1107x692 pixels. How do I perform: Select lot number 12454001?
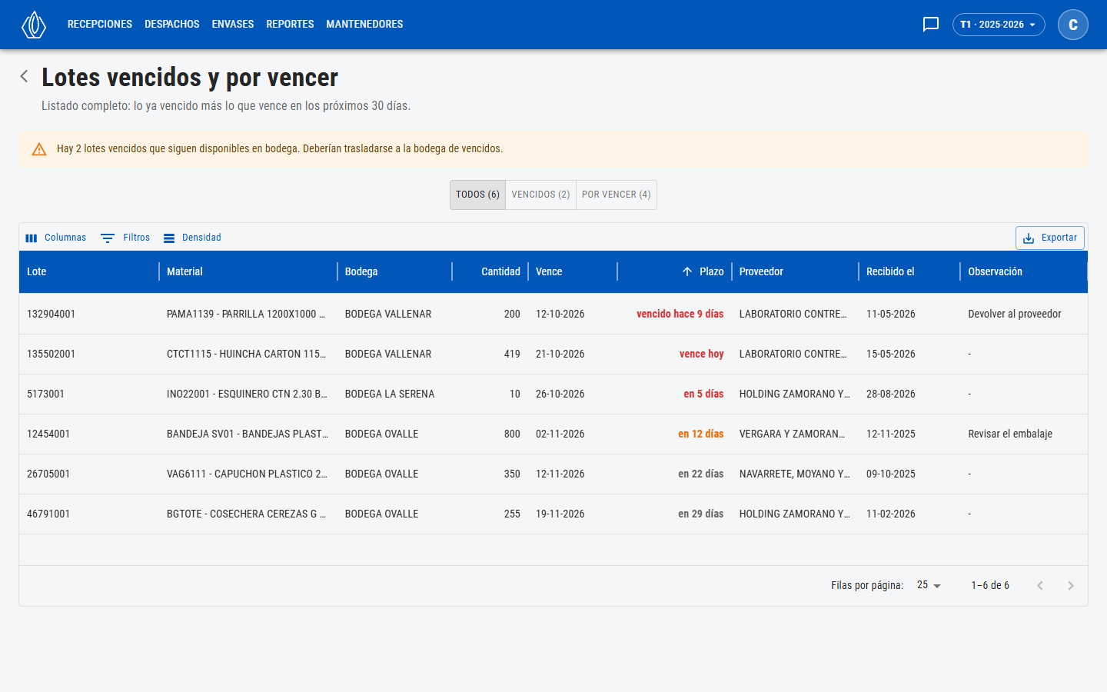(x=48, y=434)
